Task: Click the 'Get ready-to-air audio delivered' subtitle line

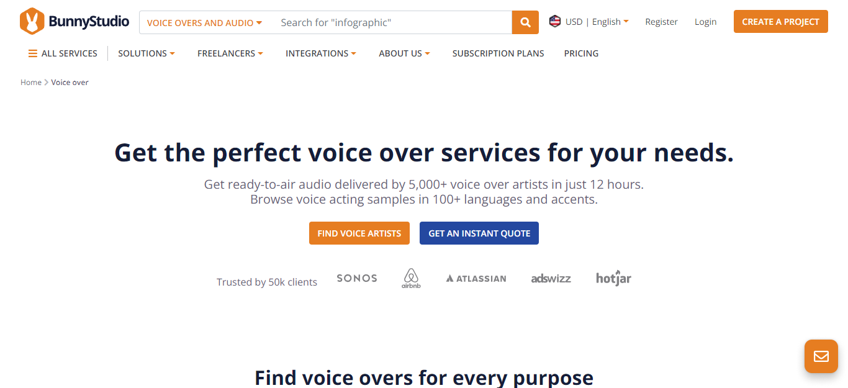Action: [424, 184]
